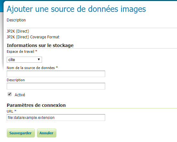Select the Paramètres de connexion heading

[36, 105]
